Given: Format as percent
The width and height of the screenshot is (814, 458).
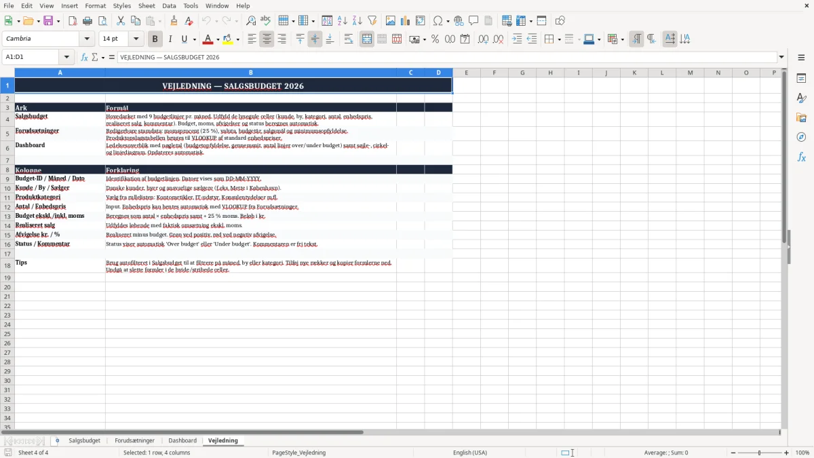Looking at the screenshot, I should point(435,39).
